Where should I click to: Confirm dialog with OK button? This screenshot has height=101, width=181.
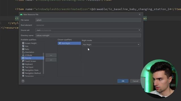click(123, 81)
